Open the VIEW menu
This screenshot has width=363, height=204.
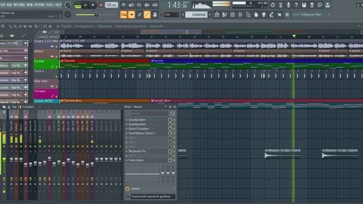tap(29, 5)
